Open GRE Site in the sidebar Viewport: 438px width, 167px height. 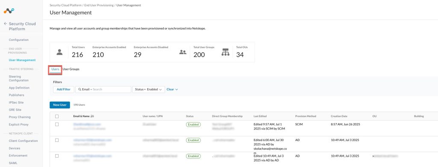click(x=15, y=109)
